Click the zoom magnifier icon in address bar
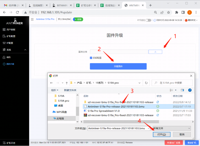 pos(155,12)
